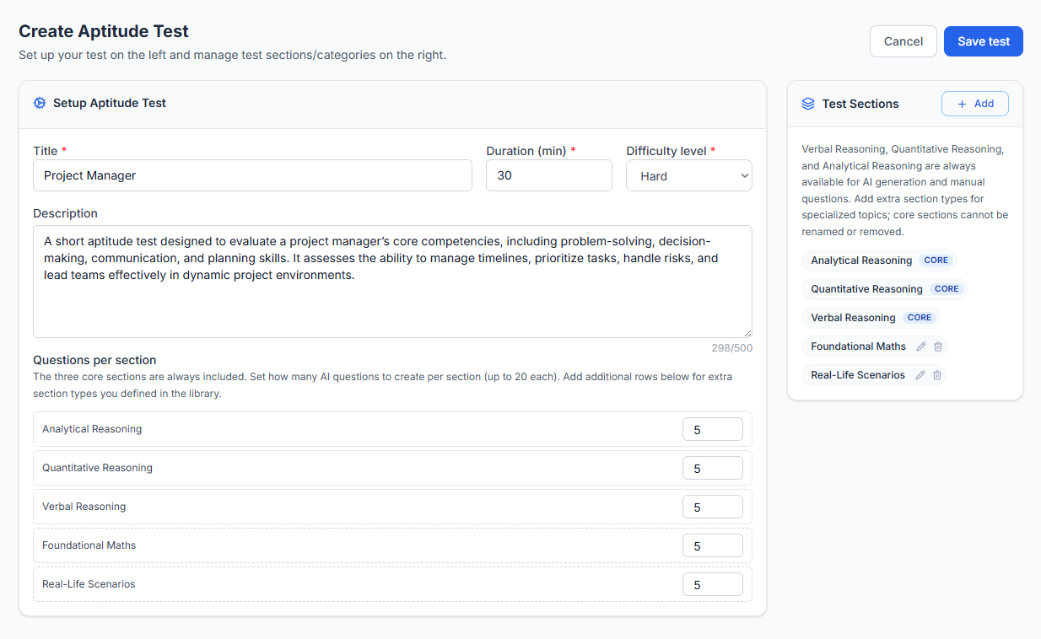Click the Analytical Reasoning row label
Viewport: 1041px width, 639px height.
coord(92,429)
